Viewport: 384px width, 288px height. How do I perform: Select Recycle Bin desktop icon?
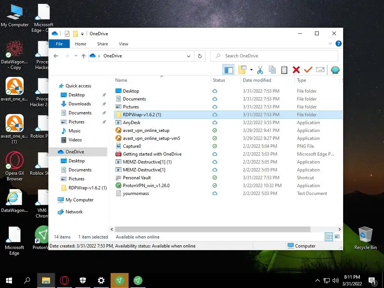point(365,238)
